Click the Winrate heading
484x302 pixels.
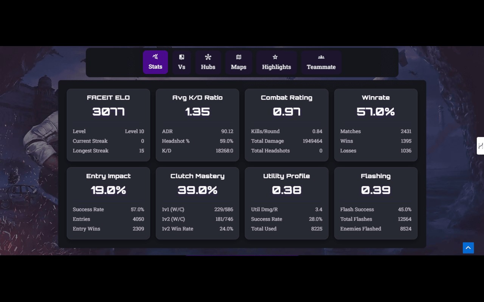click(x=375, y=97)
